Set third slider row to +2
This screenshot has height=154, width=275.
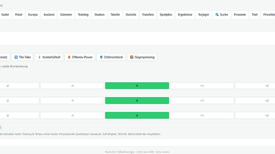[x=255, y=116]
